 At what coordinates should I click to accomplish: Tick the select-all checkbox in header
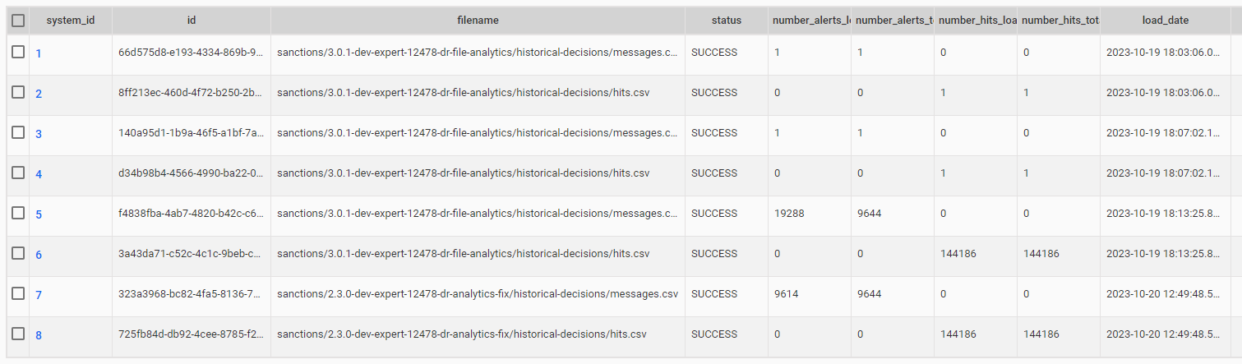[18, 21]
